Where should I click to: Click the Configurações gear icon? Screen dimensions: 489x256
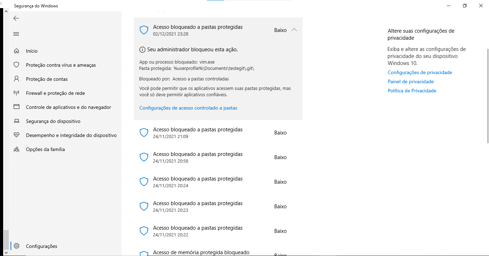16,246
